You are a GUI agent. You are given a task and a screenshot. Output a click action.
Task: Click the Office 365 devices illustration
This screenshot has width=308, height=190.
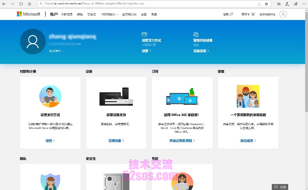point(182,96)
